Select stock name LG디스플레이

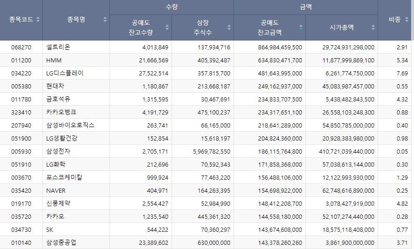pyautogui.click(x=65, y=73)
